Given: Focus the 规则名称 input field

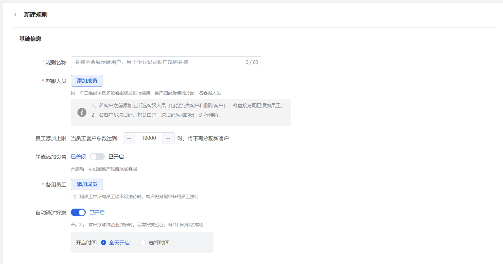Looking at the screenshot, I should coord(166,62).
